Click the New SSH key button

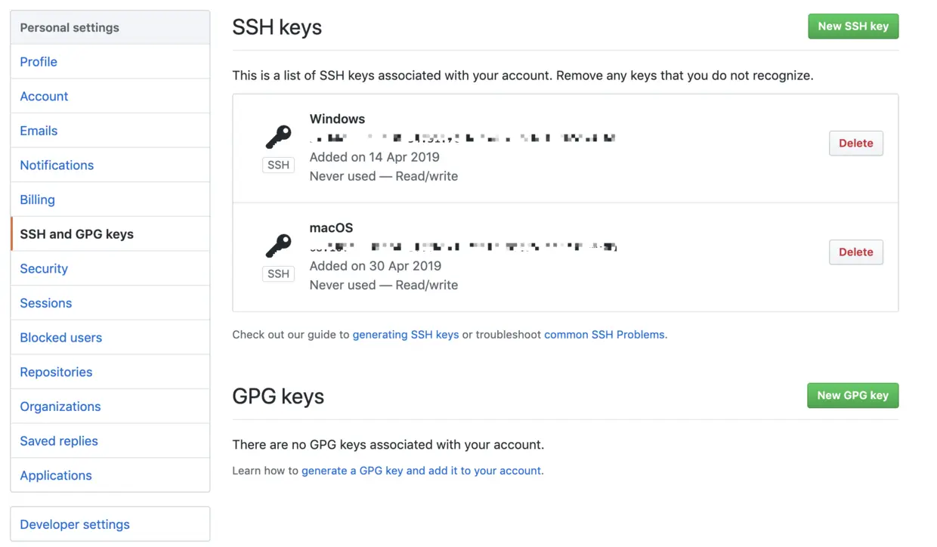tap(853, 26)
